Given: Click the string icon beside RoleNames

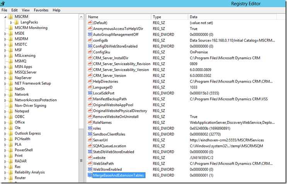Looking at the screenshot, I should click(x=90, y=122).
